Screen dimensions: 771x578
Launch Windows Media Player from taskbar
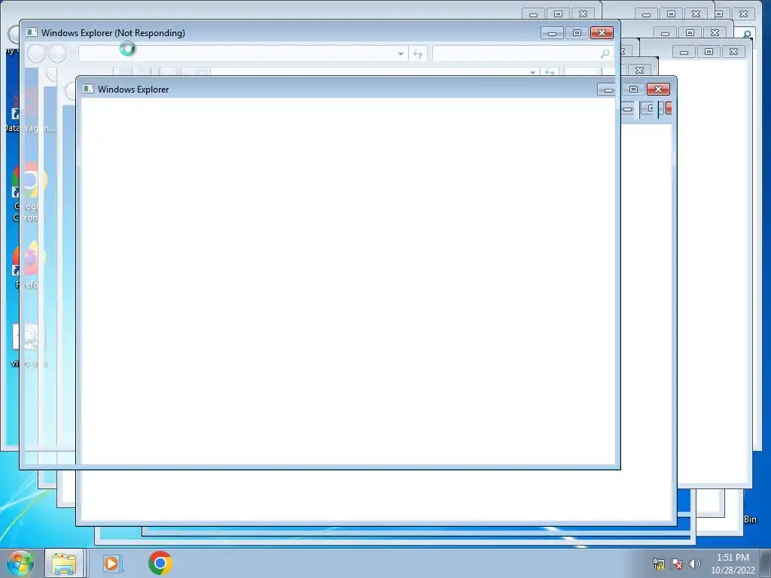[112, 563]
